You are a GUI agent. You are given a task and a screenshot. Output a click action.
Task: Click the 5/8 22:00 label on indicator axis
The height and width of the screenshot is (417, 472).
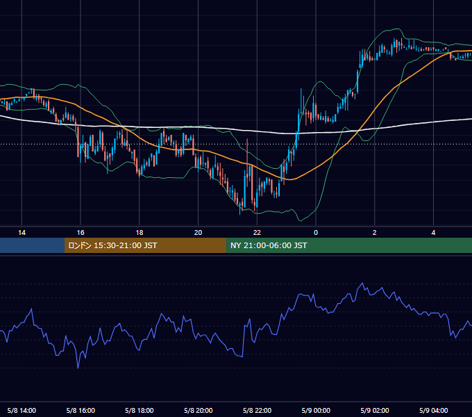(x=257, y=410)
